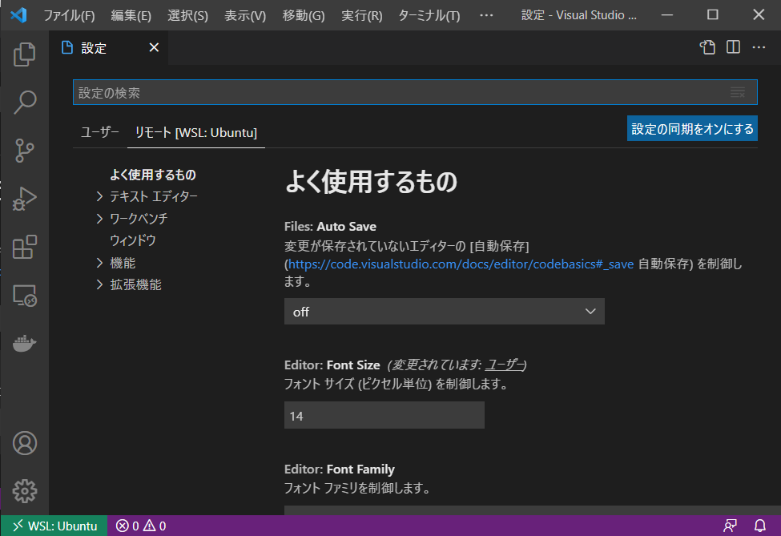The height and width of the screenshot is (536, 781).
Task: Open the Remote Explorer icon
Action: click(x=24, y=296)
